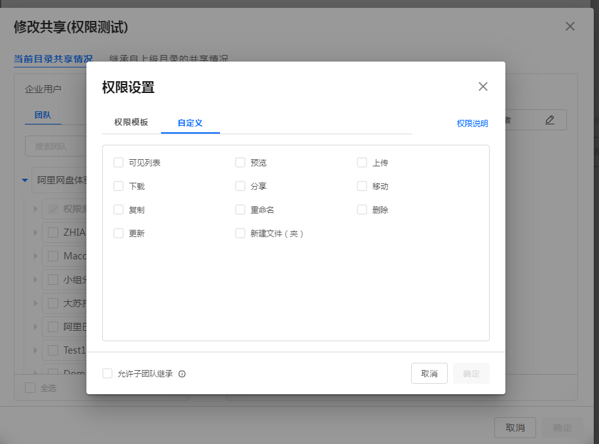Expand the 权限测 team tree row
This screenshot has width=599, height=444.
click(35, 209)
